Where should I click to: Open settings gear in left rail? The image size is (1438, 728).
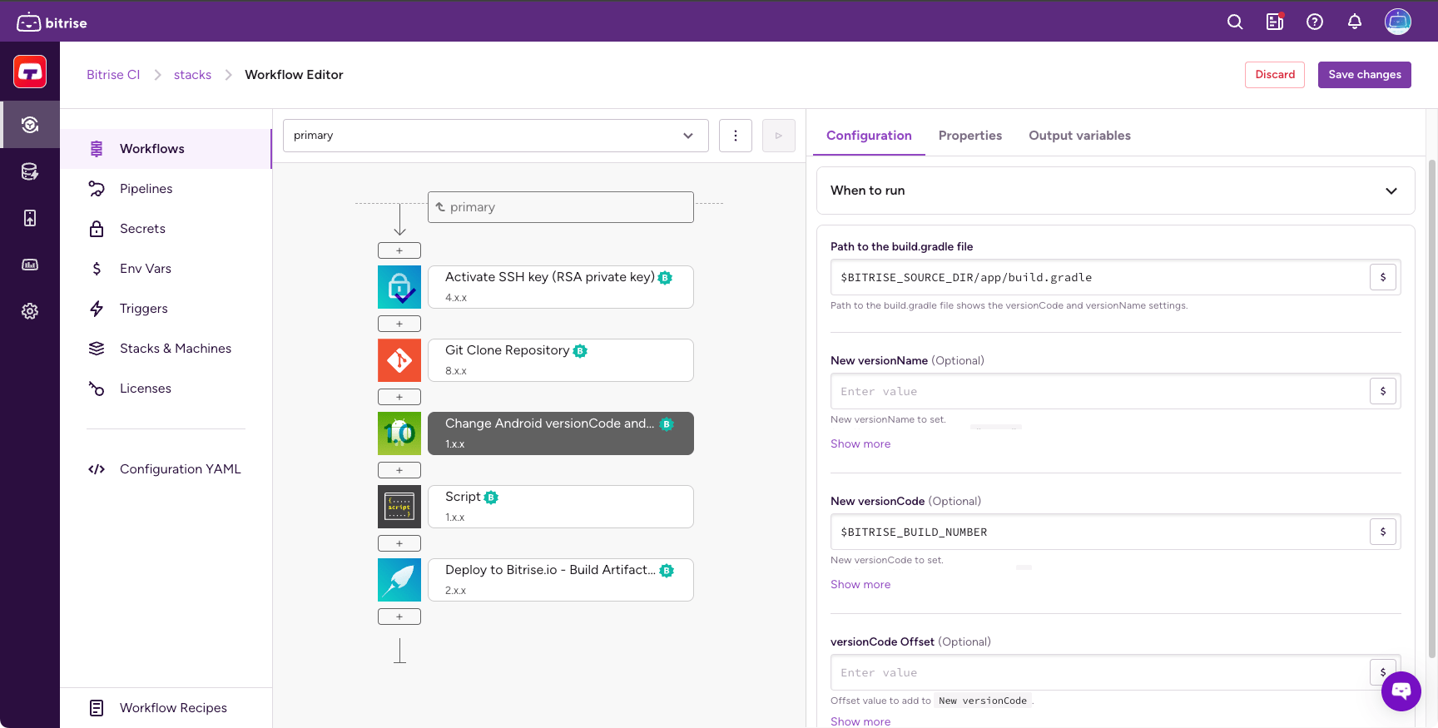coord(30,311)
